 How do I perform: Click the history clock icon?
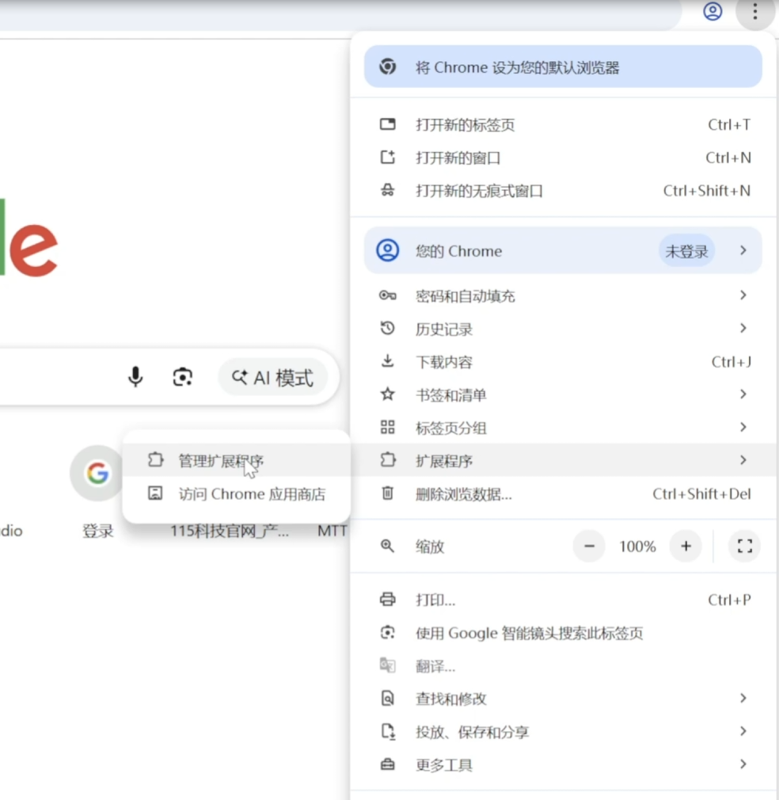click(x=387, y=328)
